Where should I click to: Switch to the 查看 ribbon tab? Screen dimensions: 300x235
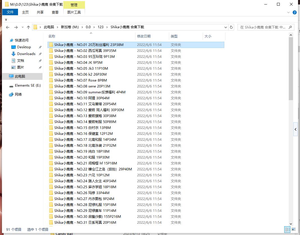(x=55, y=12)
